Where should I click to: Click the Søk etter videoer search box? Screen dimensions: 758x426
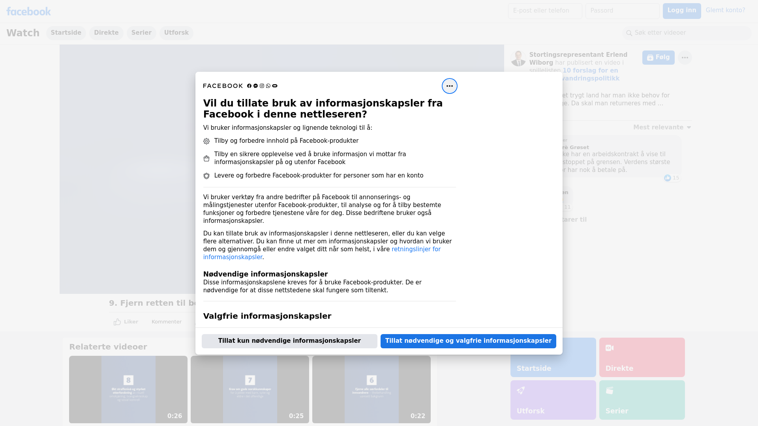(687, 33)
